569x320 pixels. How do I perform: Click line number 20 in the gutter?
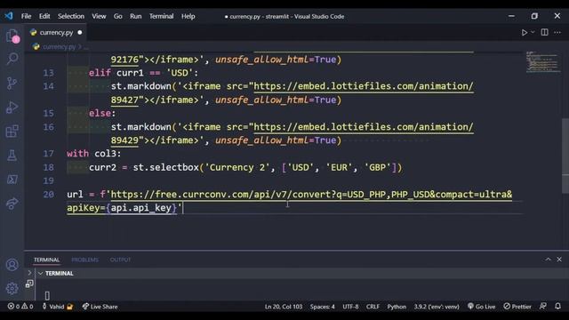[x=48, y=195]
